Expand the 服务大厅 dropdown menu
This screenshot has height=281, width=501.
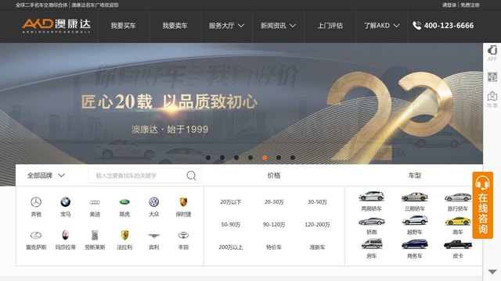(226, 26)
